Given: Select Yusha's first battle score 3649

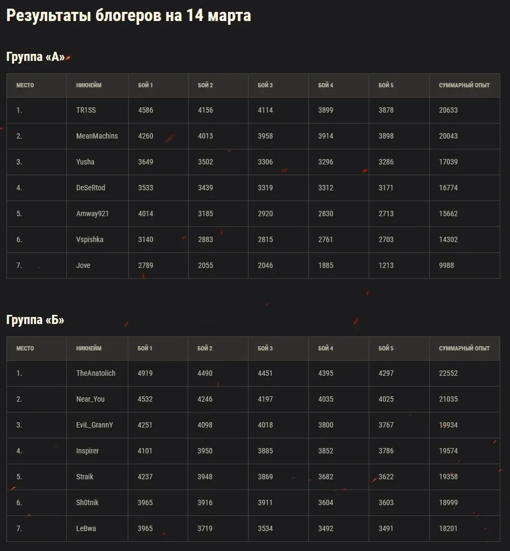Looking at the screenshot, I should click(146, 162).
